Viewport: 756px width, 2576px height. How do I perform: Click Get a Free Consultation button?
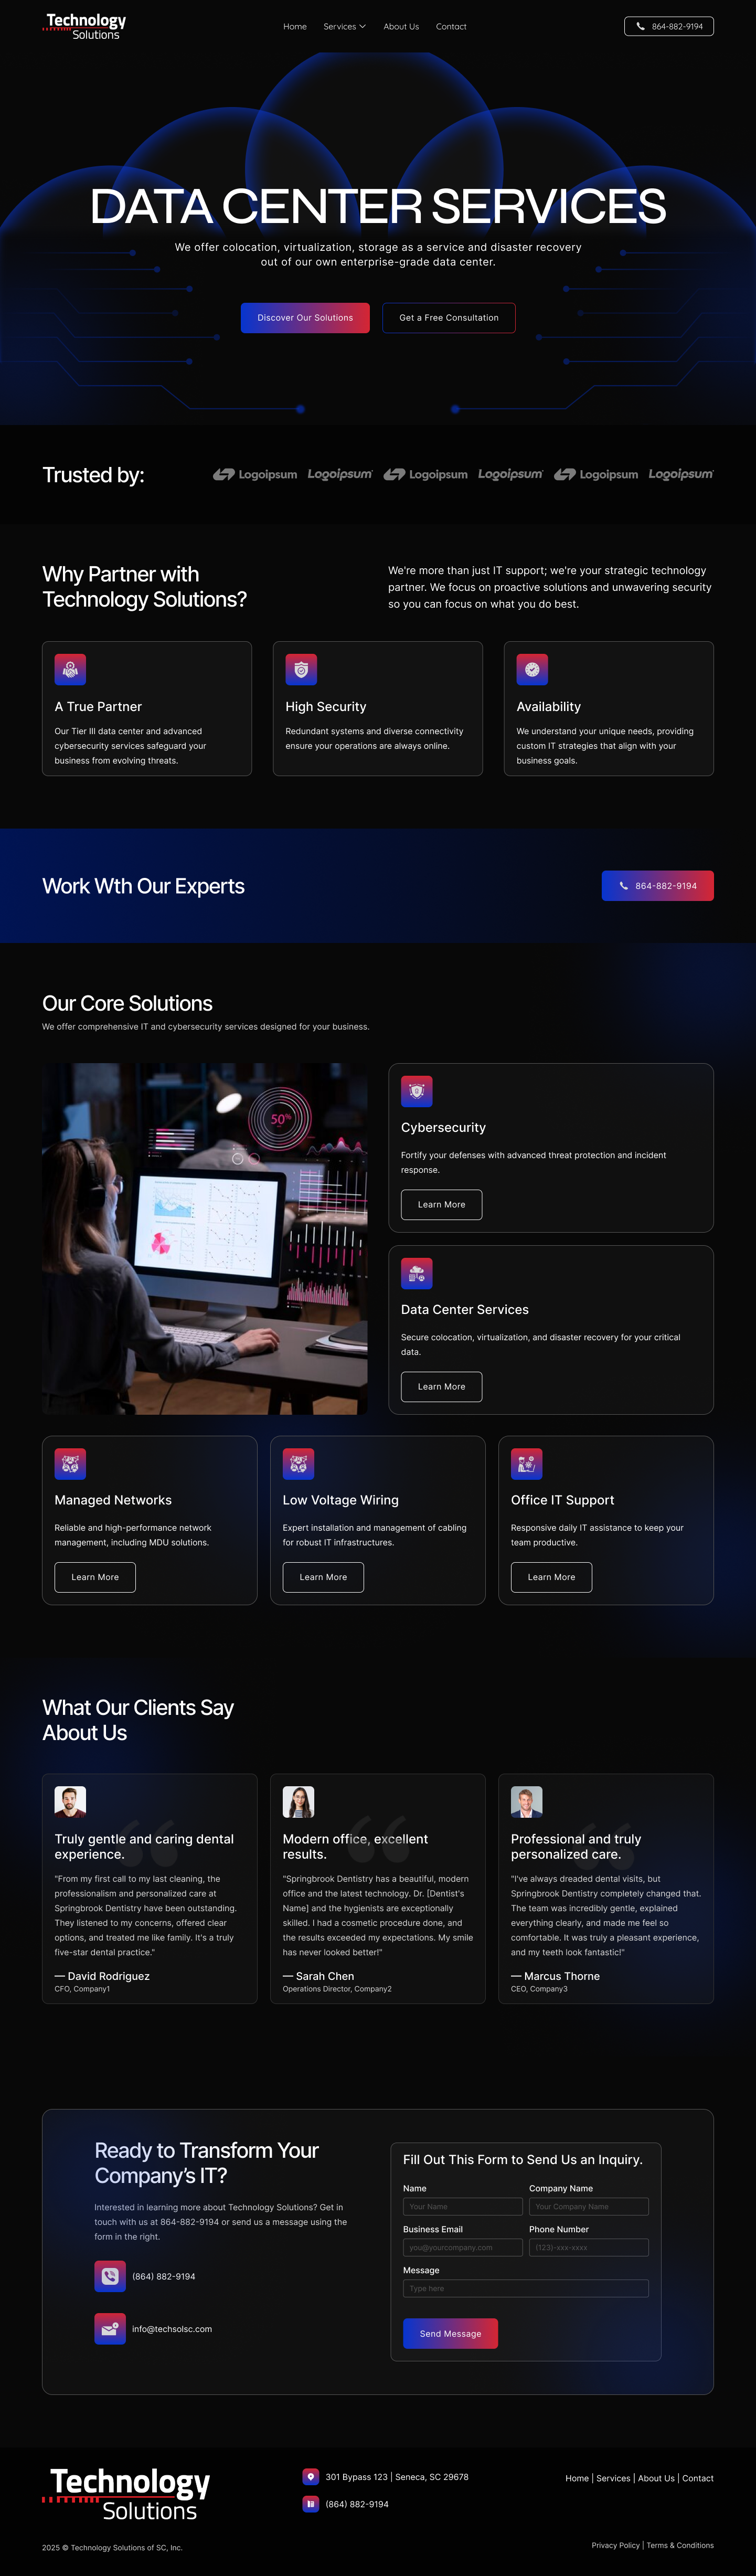(x=449, y=318)
